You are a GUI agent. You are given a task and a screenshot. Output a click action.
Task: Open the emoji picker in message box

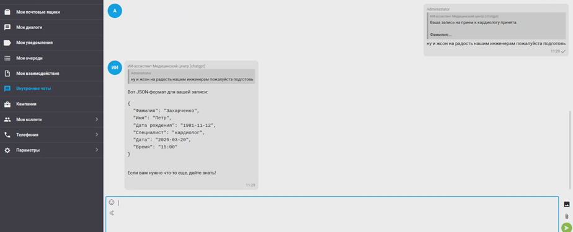point(112,202)
